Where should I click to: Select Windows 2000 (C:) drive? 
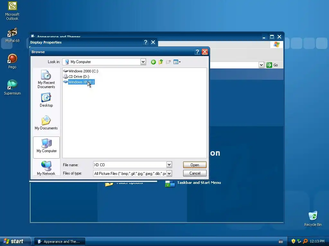pos(81,71)
